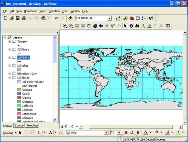Switch to Layout View icon
This screenshot has height=142, width=188.
click(66, 126)
